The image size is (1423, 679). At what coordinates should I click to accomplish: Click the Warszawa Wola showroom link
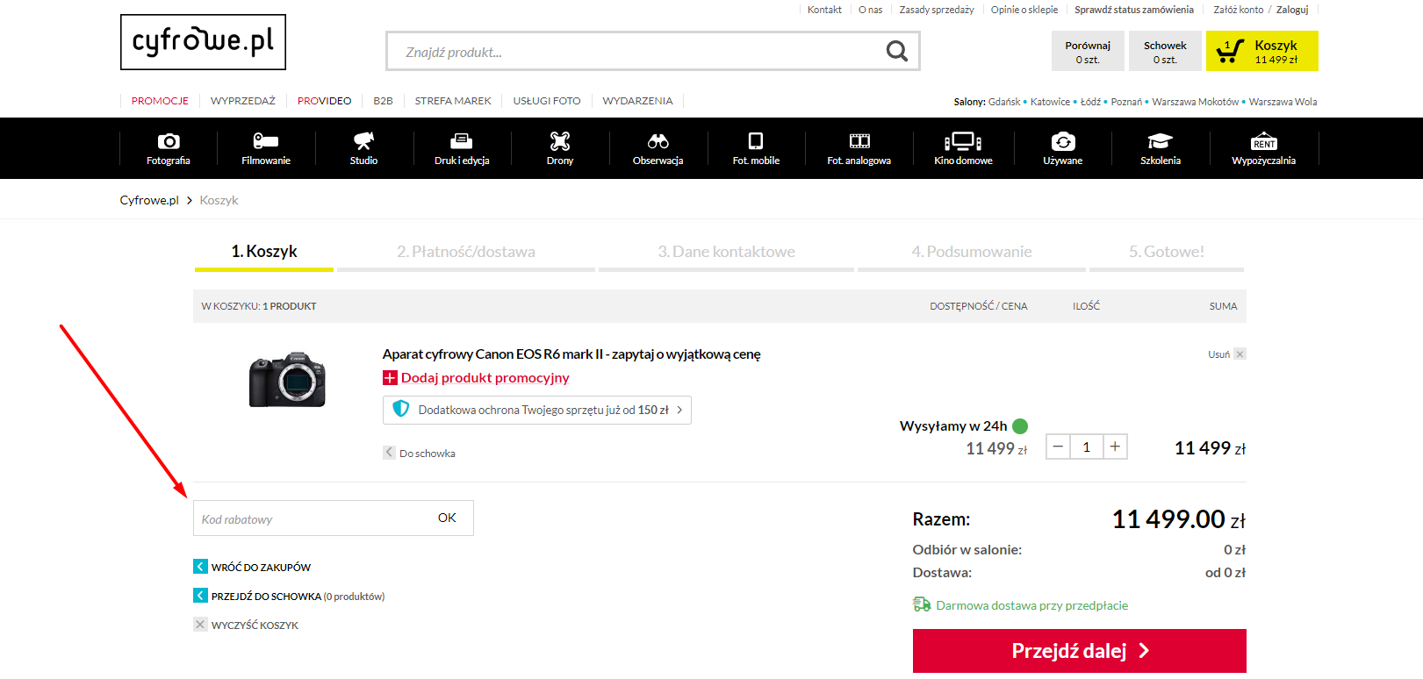(1283, 102)
